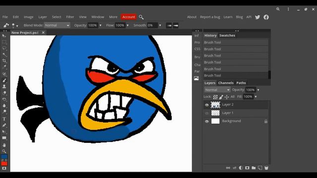Add new adjustment layer icon
This screenshot has width=317, height=178.
tap(241, 168)
